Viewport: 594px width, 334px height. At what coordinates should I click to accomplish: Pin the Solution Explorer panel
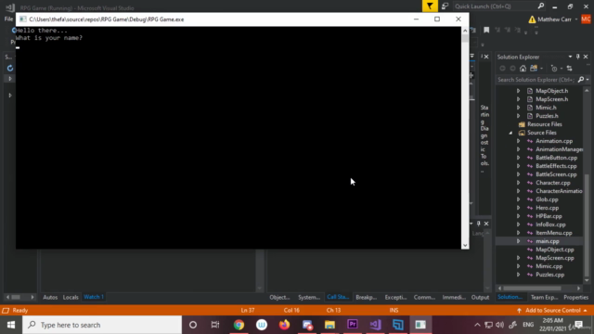[577, 57]
